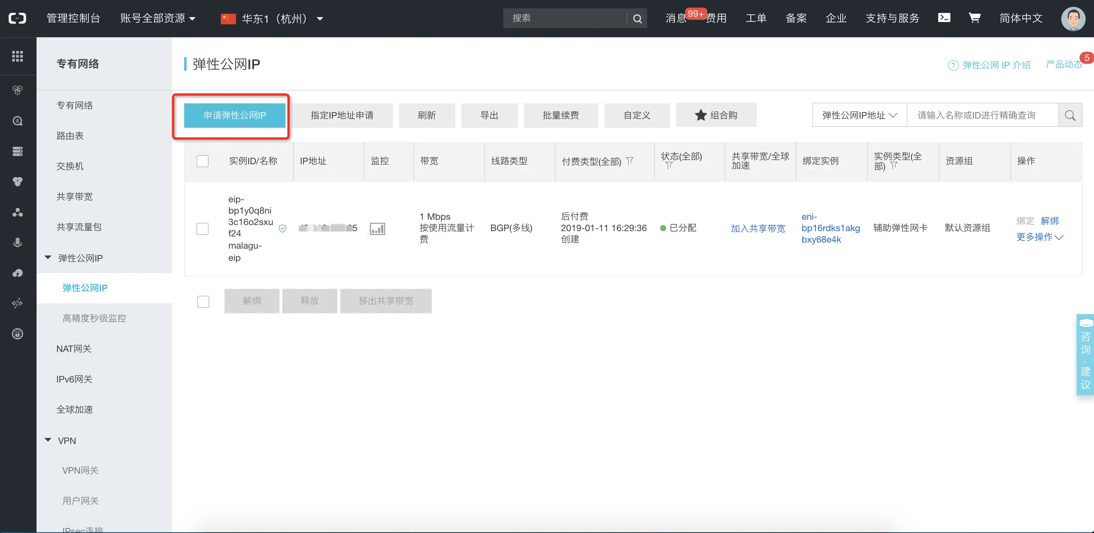Click the 申请弹性公网IP button
The height and width of the screenshot is (533, 1094).
click(234, 115)
